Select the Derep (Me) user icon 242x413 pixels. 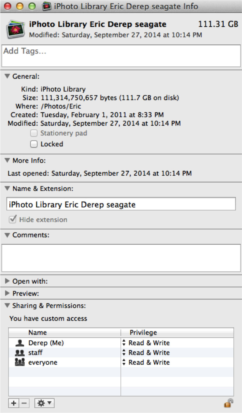coord(19,343)
